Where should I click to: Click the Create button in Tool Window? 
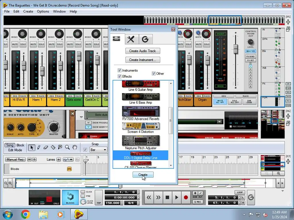[x=143, y=174]
